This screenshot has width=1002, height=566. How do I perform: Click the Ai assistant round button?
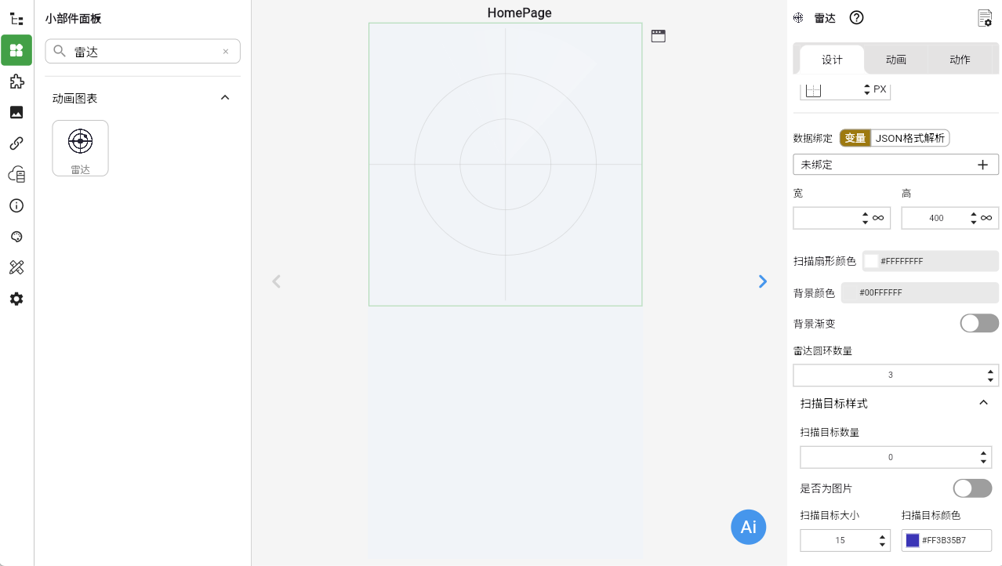click(748, 527)
